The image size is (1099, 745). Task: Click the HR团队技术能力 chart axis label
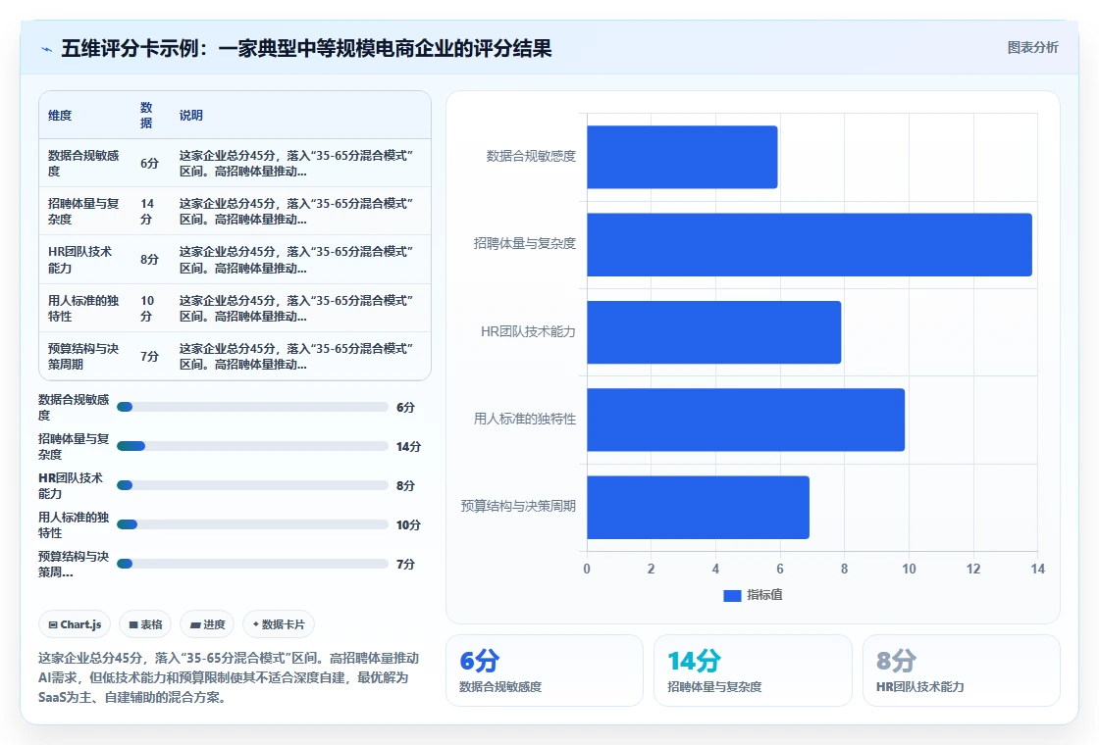pyautogui.click(x=528, y=332)
